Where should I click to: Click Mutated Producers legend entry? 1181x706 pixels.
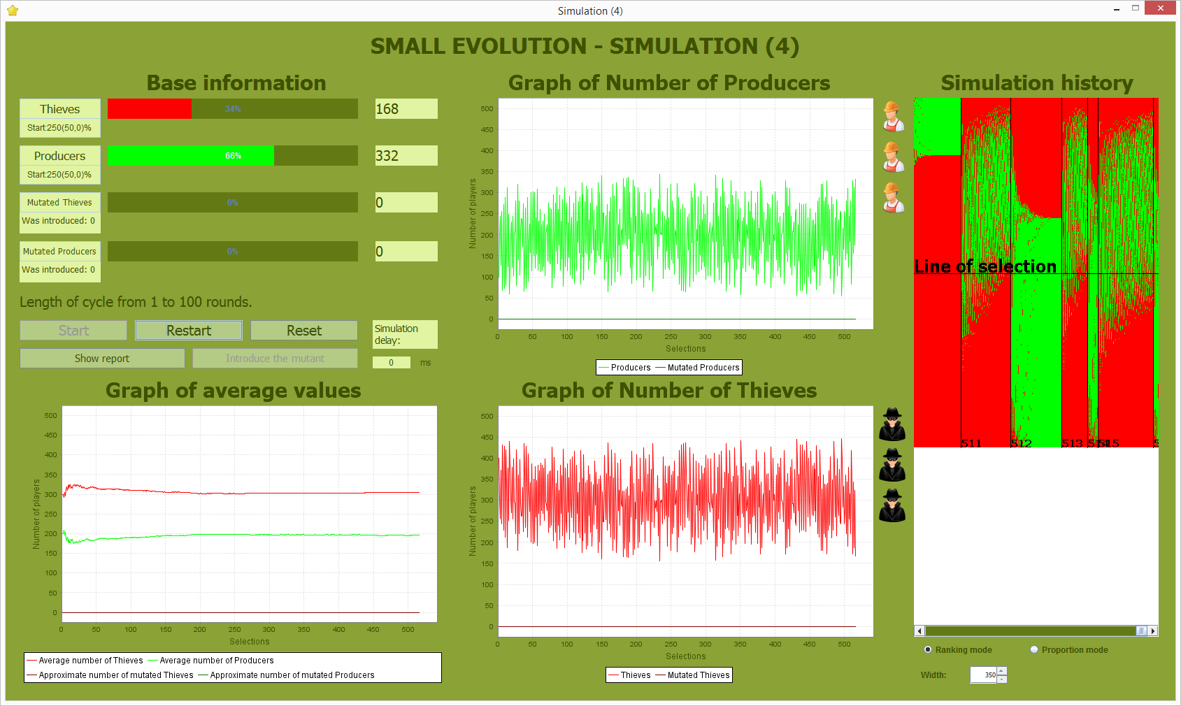point(697,368)
